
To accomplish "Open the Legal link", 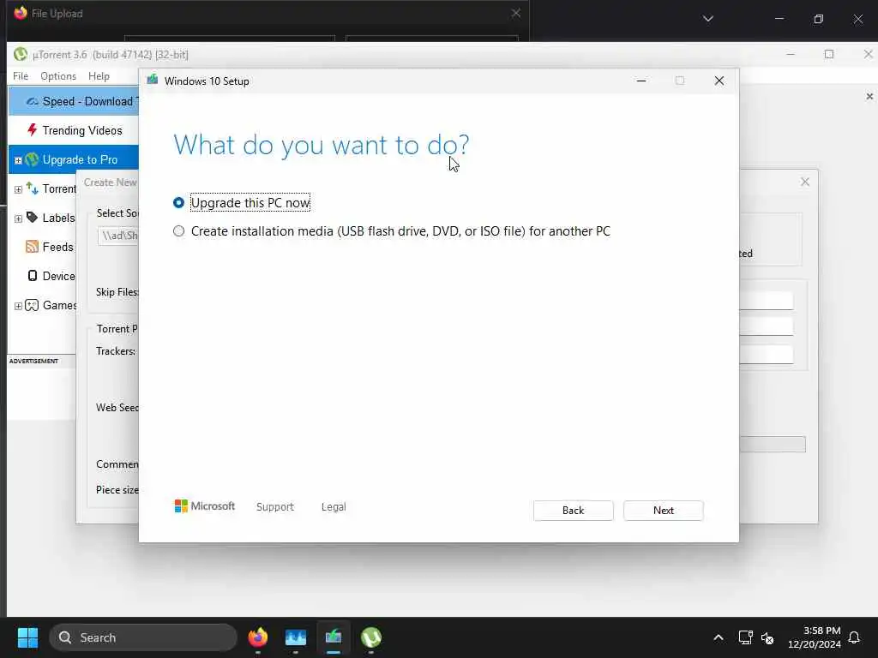I will [334, 507].
